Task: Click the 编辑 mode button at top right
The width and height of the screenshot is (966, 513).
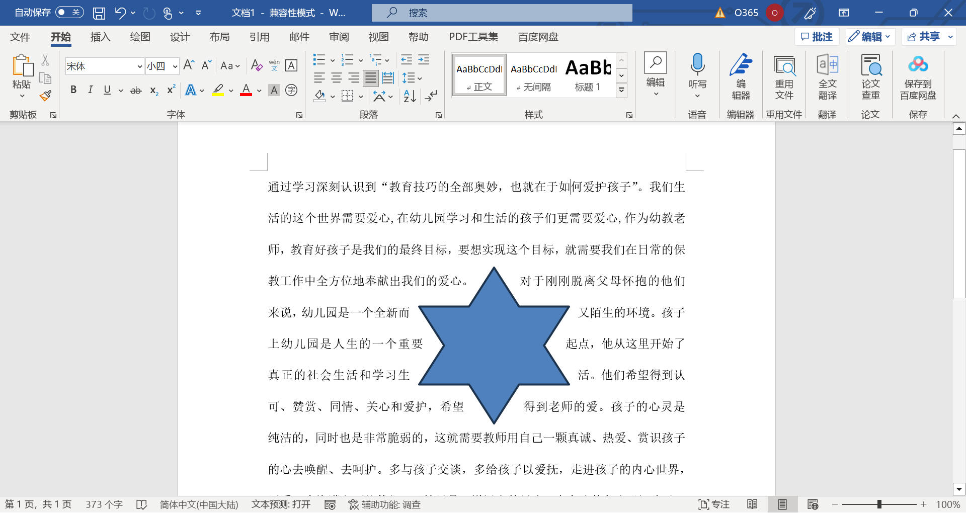Action: [870, 37]
